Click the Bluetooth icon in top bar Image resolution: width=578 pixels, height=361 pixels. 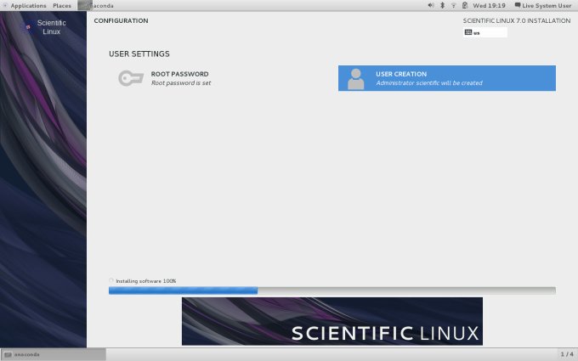tap(442, 5)
